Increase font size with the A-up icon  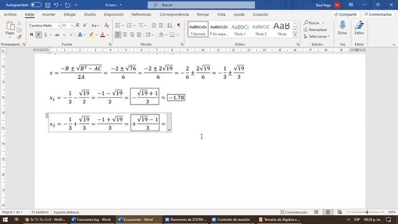pyautogui.click(x=78, y=26)
